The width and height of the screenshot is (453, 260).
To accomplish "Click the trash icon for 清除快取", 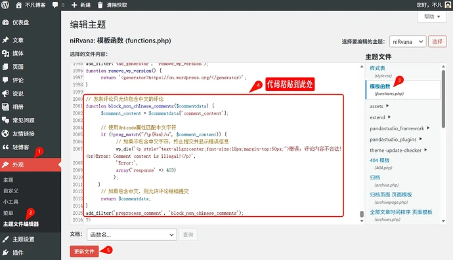I will pyautogui.click(x=100, y=5).
